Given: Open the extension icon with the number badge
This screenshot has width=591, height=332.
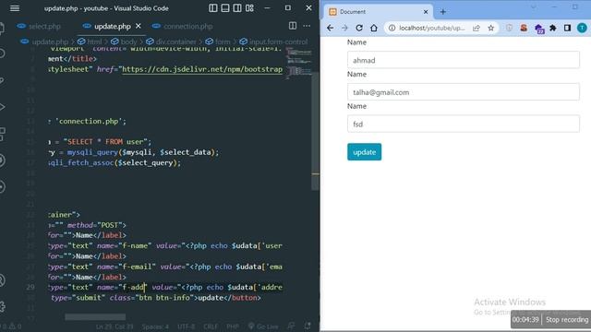Looking at the screenshot, I should coord(538,29).
